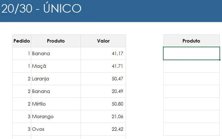Select the cell containing Morango
Screen dimensions: 222x139
click(x=56, y=117)
